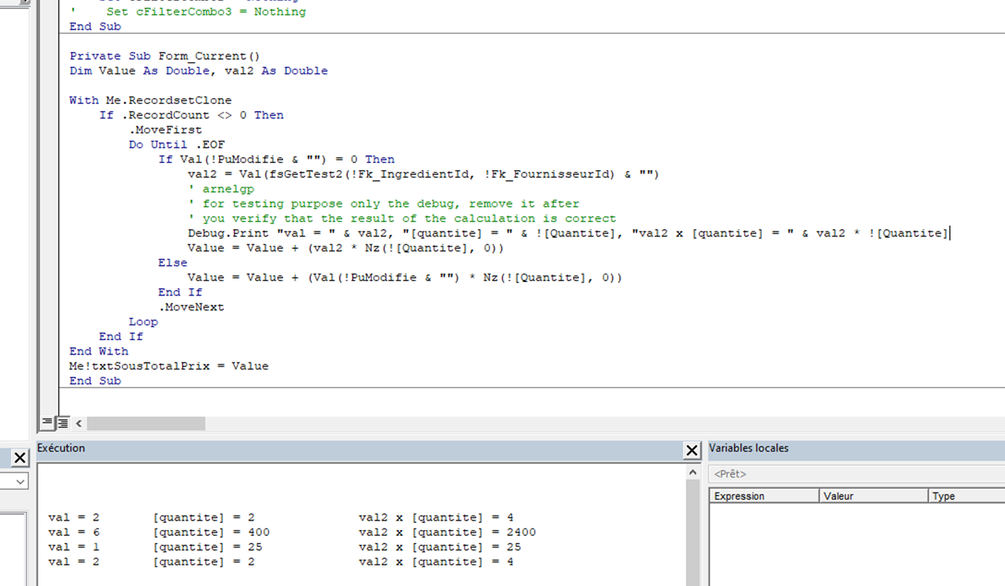Click the Variables locales title bar
This screenshot has width=1005, height=586.
point(856,450)
